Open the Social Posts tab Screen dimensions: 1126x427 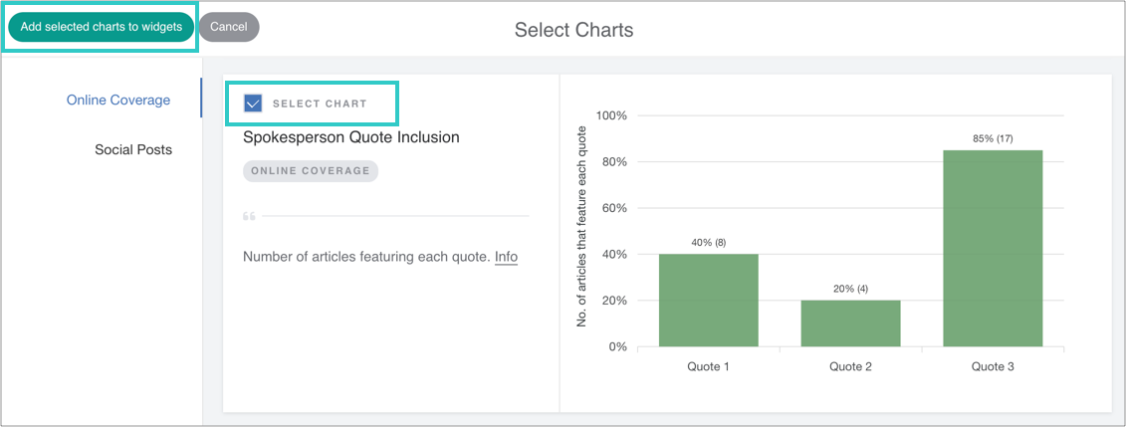[133, 149]
